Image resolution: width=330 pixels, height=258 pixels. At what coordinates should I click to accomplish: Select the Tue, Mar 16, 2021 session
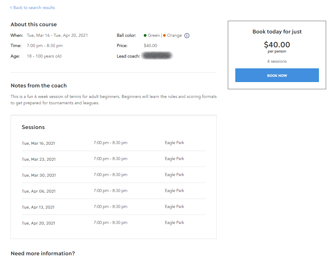(x=38, y=143)
